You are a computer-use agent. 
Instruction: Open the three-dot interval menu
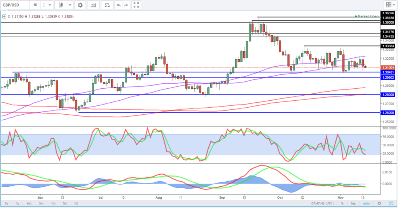[44, 5]
